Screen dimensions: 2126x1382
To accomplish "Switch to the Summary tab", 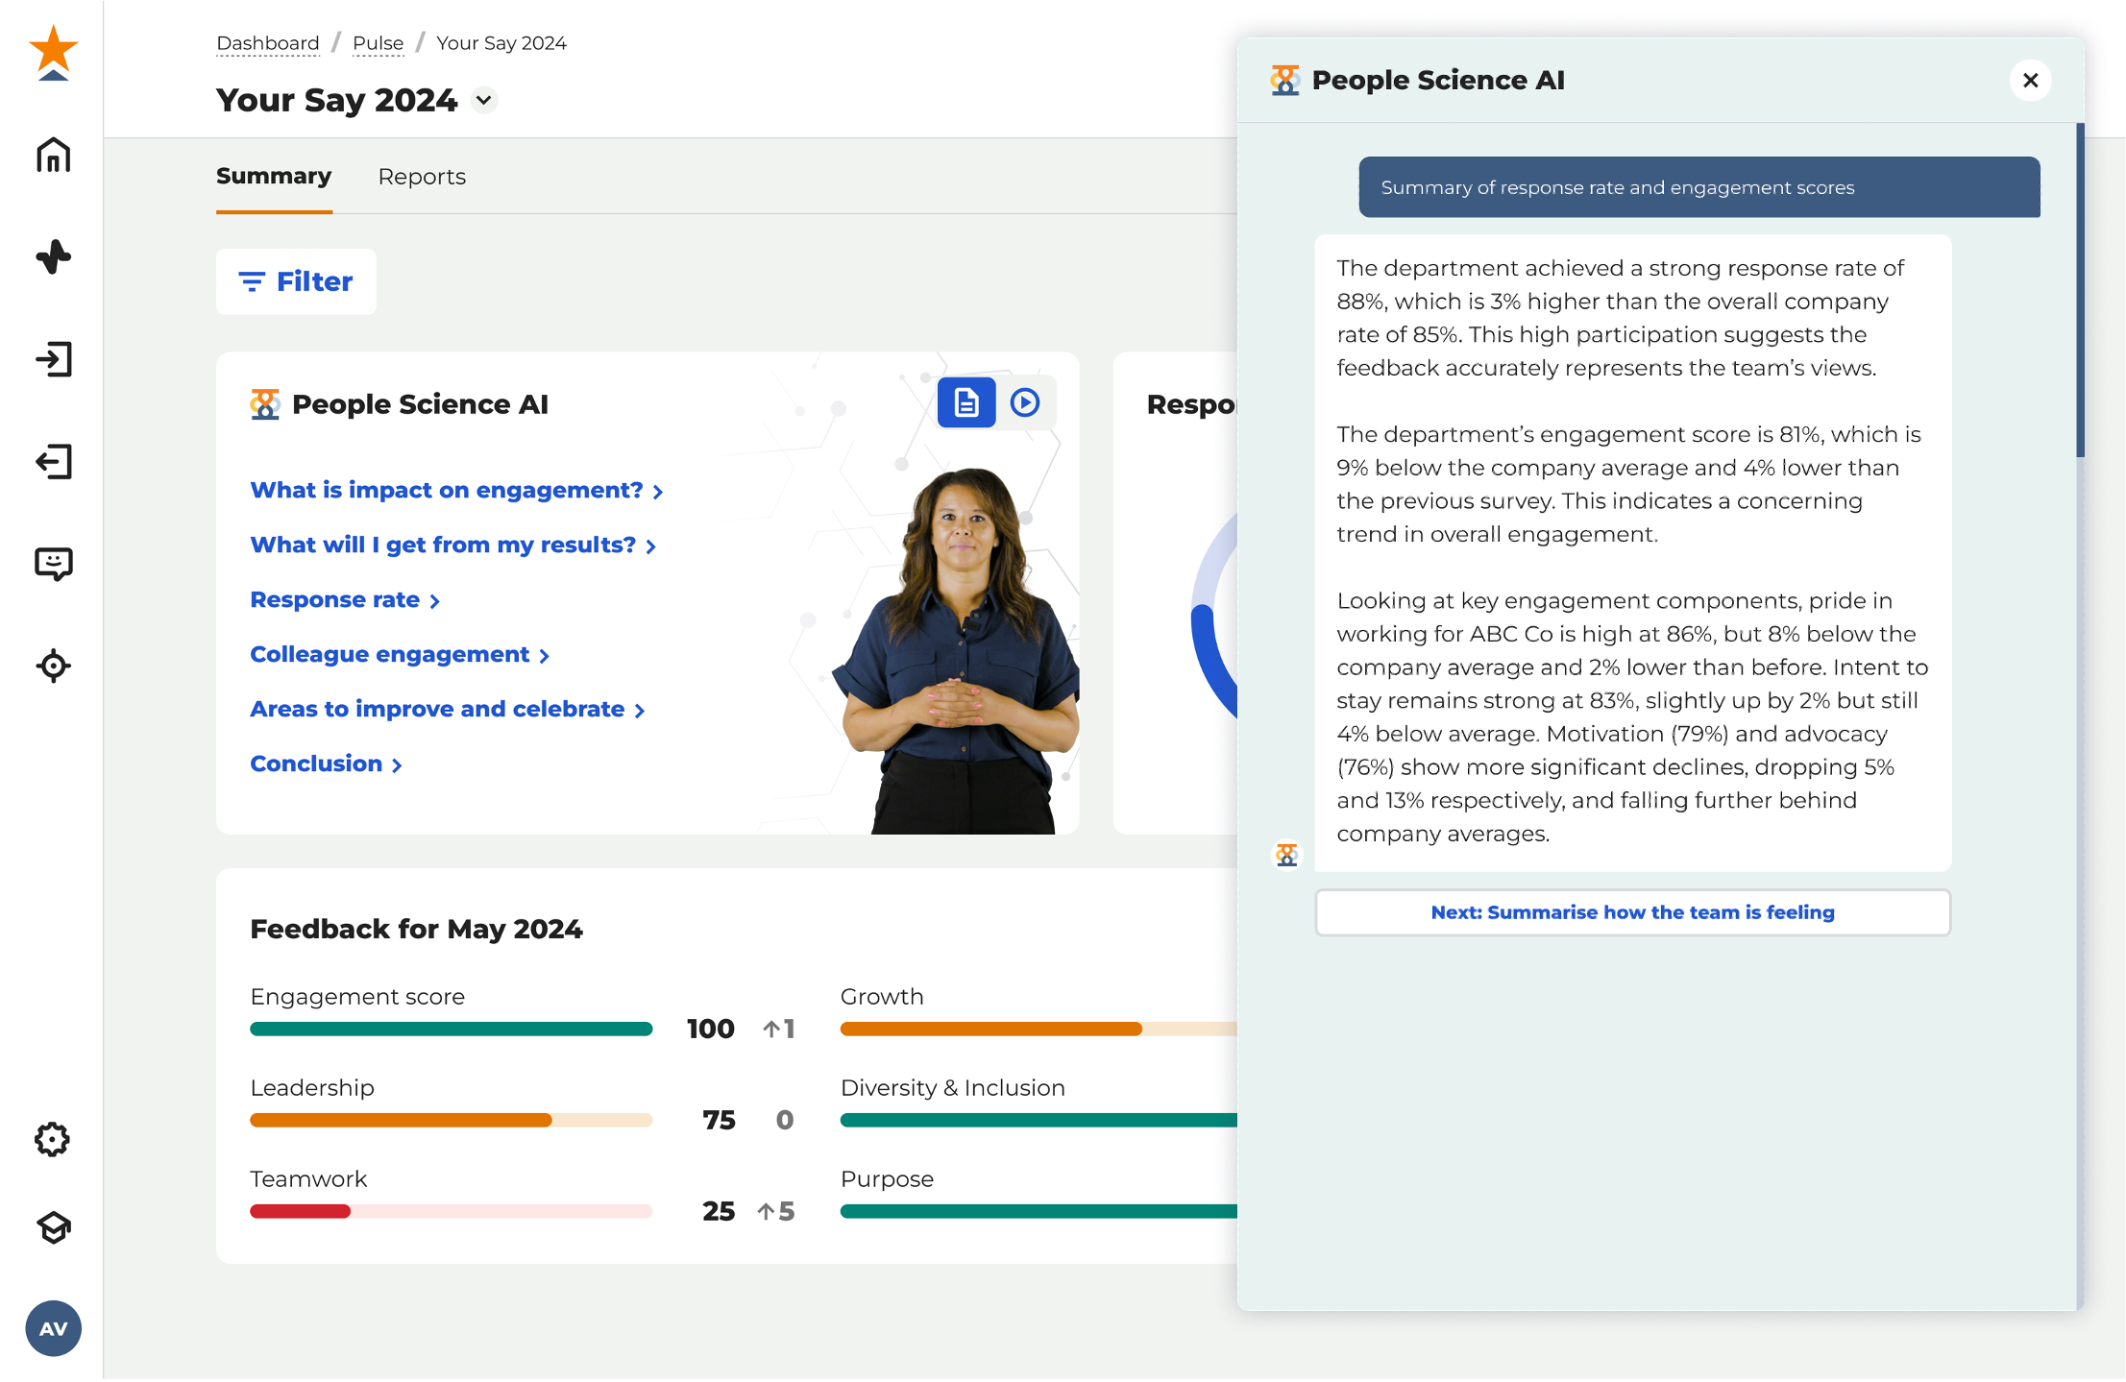I will [x=273, y=177].
